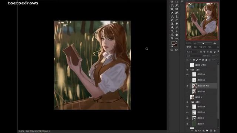237x133 pixels.
Task: Open the extra tools ellipsis
Action: click(177, 38)
